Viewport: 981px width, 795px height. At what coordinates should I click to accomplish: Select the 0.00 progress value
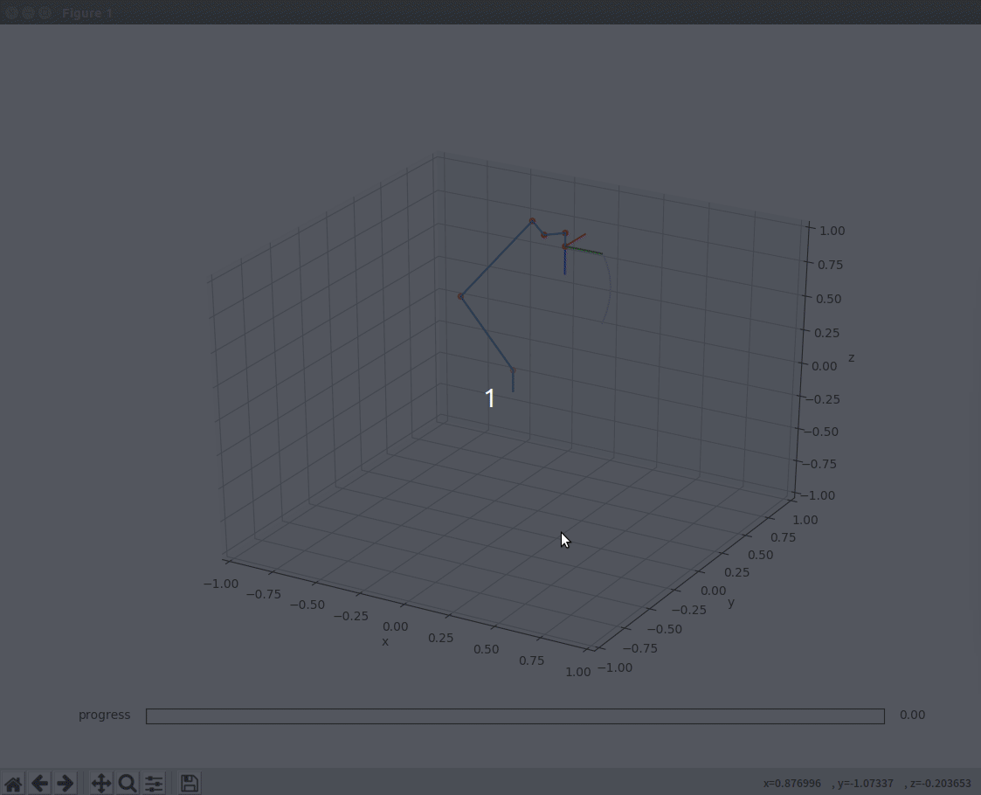pyautogui.click(x=912, y=715)
